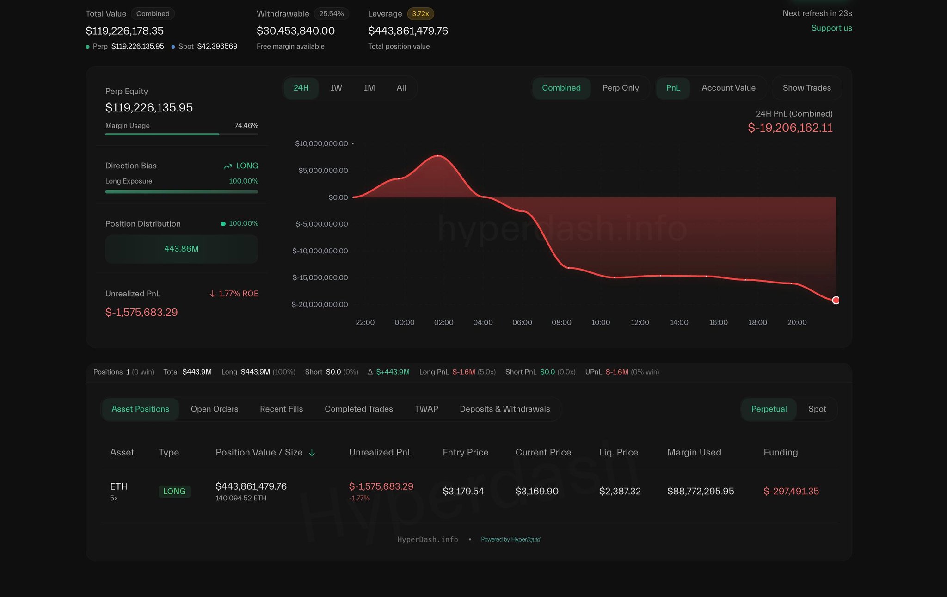947x597 pixels.
Task: Click the Support us link
Action: click(x=831, y=28)
